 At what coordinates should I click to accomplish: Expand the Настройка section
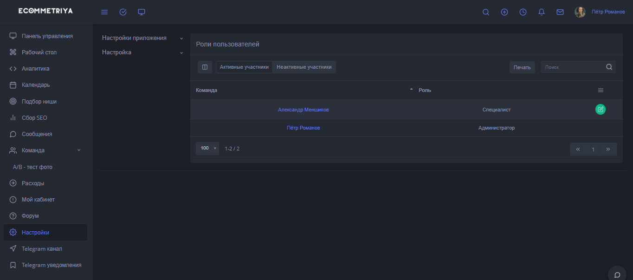[x=142, y=52]
